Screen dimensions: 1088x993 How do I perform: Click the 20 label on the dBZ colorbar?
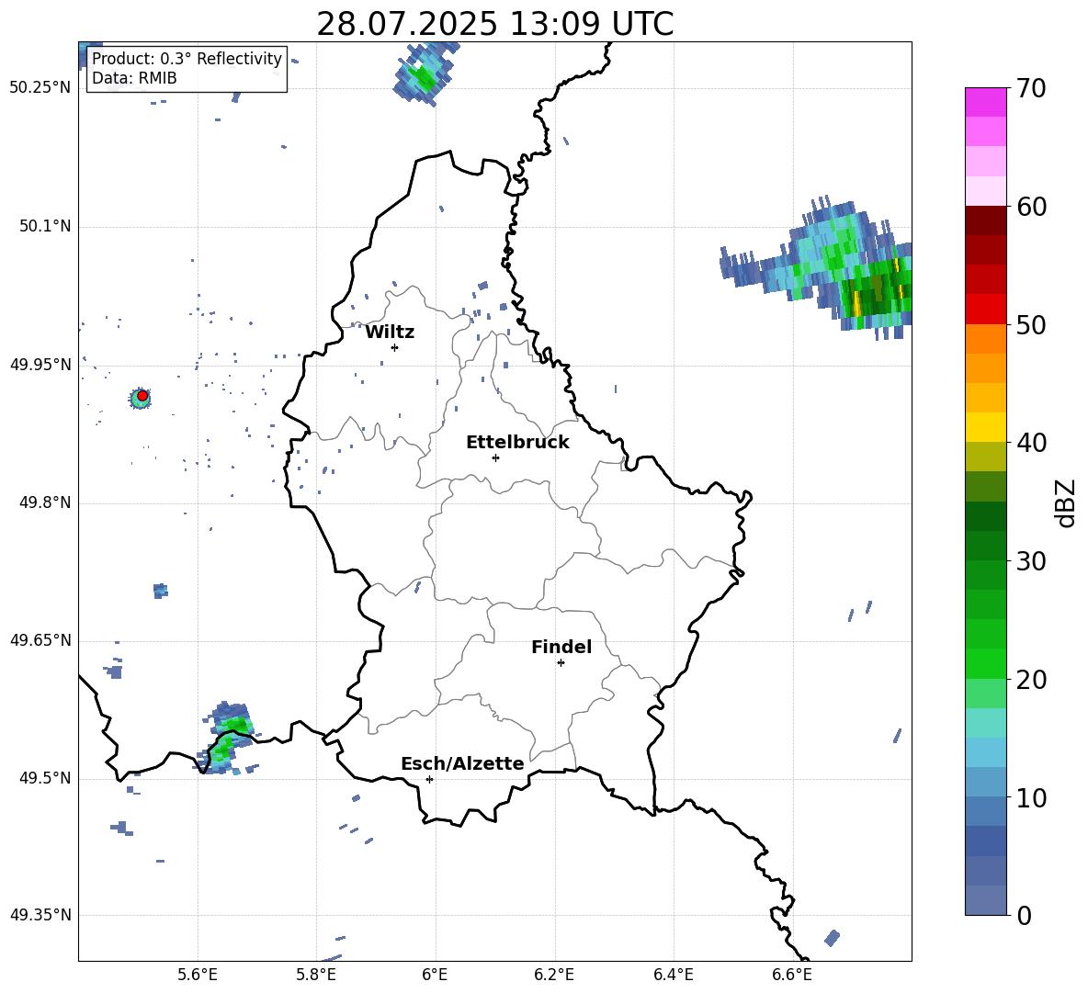[1032, 680]
